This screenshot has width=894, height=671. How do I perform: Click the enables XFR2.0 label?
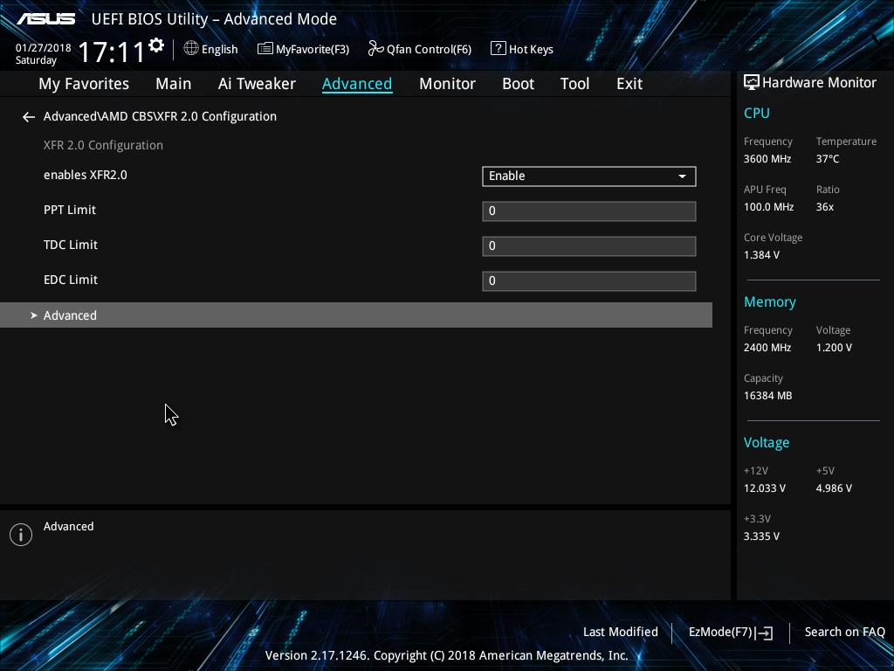[86, 175]
